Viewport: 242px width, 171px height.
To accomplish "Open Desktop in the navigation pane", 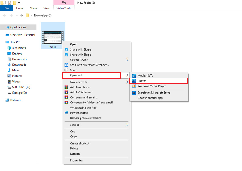I will (17, 54).
